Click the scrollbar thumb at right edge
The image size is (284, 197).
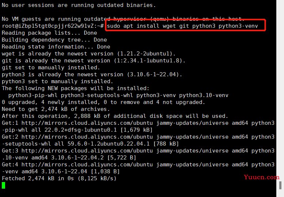pos(280,185)
